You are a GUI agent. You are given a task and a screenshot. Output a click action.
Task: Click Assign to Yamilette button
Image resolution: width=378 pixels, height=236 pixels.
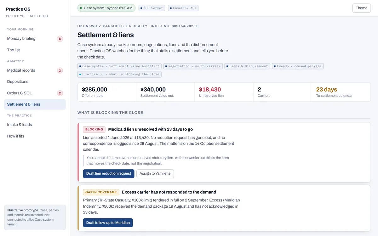(155, 174)
